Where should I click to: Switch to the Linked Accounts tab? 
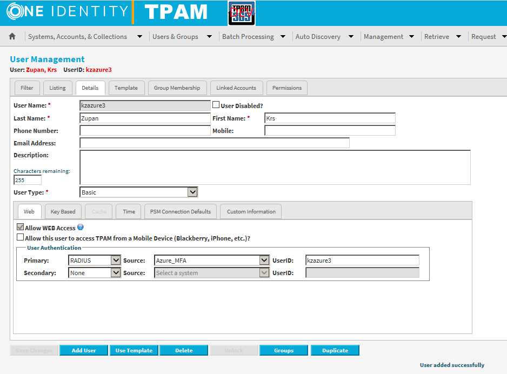tap(236, 88)
